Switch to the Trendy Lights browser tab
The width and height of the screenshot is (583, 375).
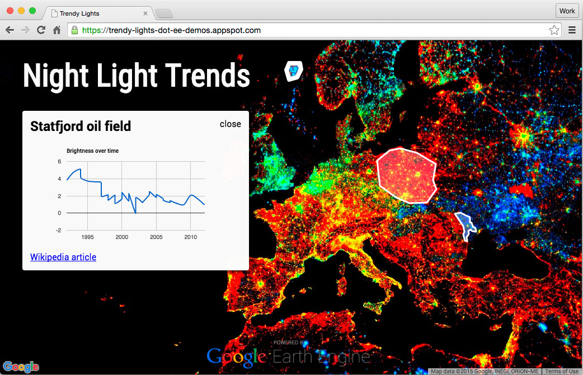point(90,13)
